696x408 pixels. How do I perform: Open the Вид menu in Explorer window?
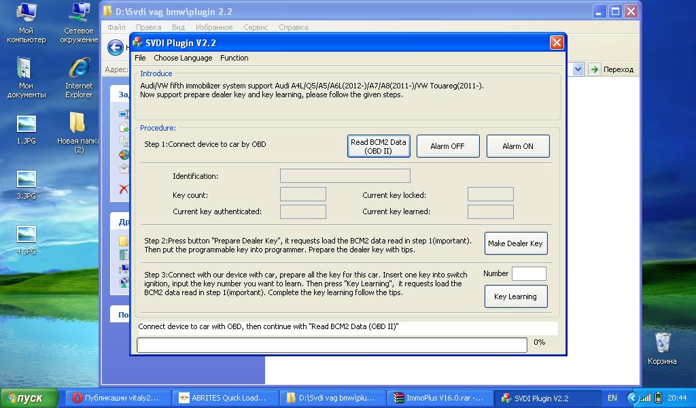click(179, 27)
